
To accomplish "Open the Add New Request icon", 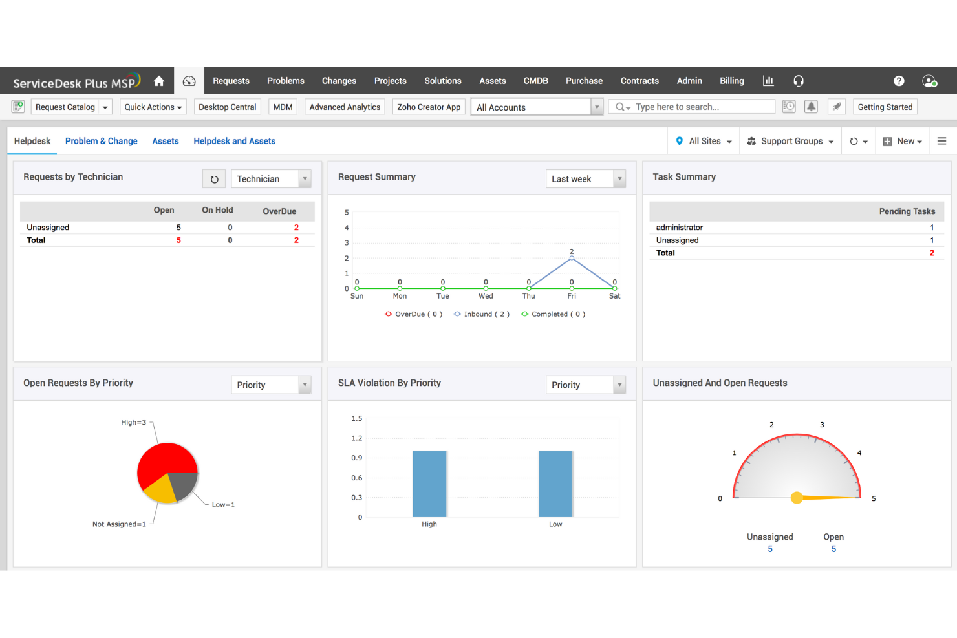I will coord(17,106).
